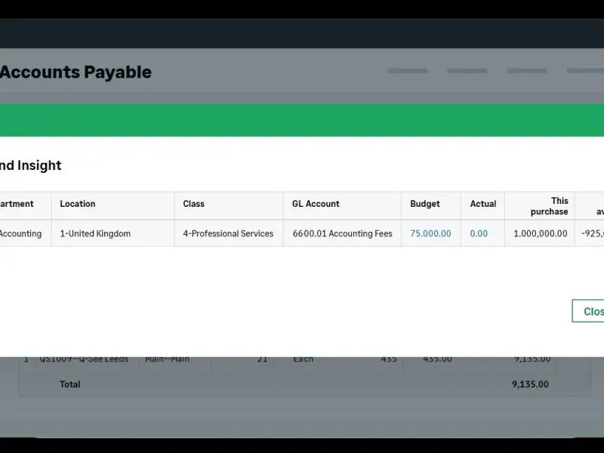Select the 4-Professional Services class cell
The image size is (604, 453).
pyautogui.click(x=228, y=234)
